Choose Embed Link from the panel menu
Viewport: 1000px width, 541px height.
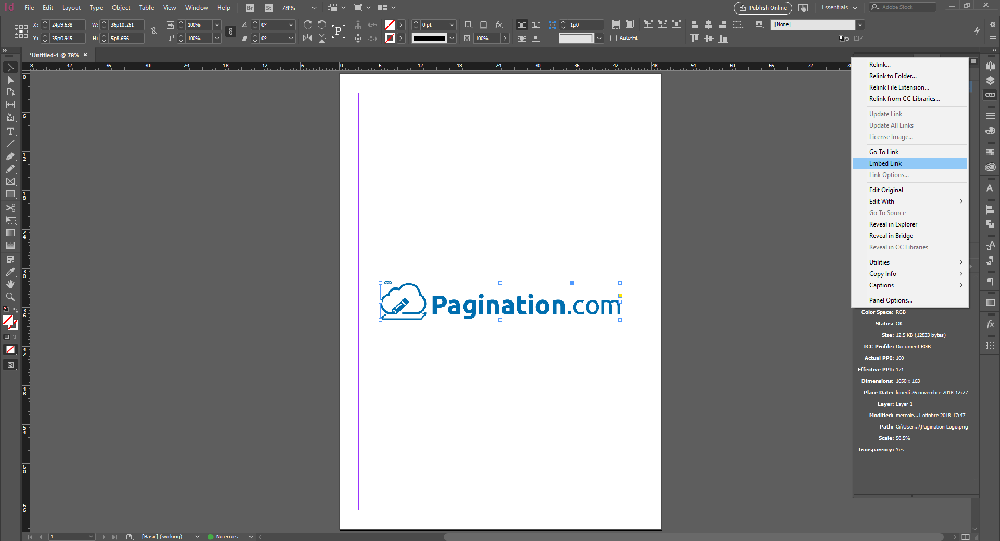(x=885, y=163)
